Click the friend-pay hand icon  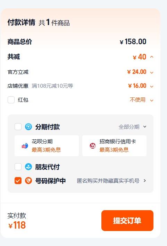pyautogui.click(x=28, y=167)
